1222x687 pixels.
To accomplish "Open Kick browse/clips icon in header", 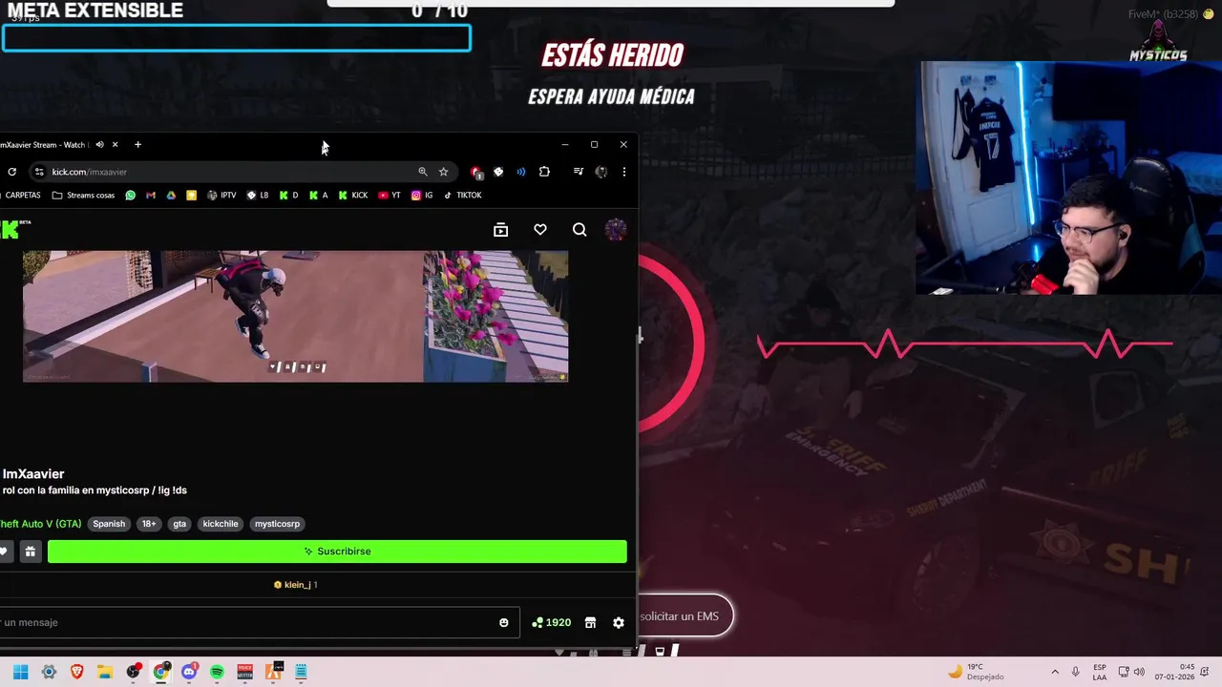I will pos(500,230).
